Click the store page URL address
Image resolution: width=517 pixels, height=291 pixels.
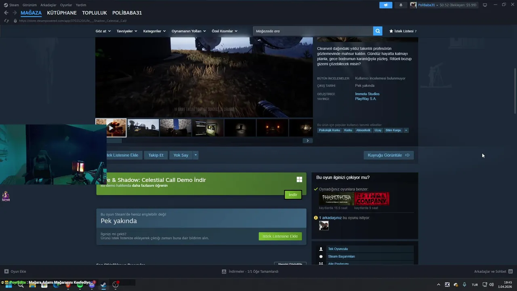coord(73,21)
